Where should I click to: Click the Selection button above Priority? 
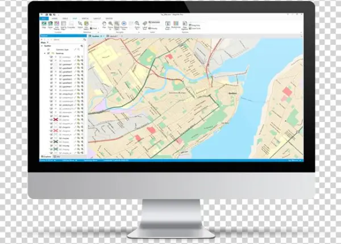(154, 22)
